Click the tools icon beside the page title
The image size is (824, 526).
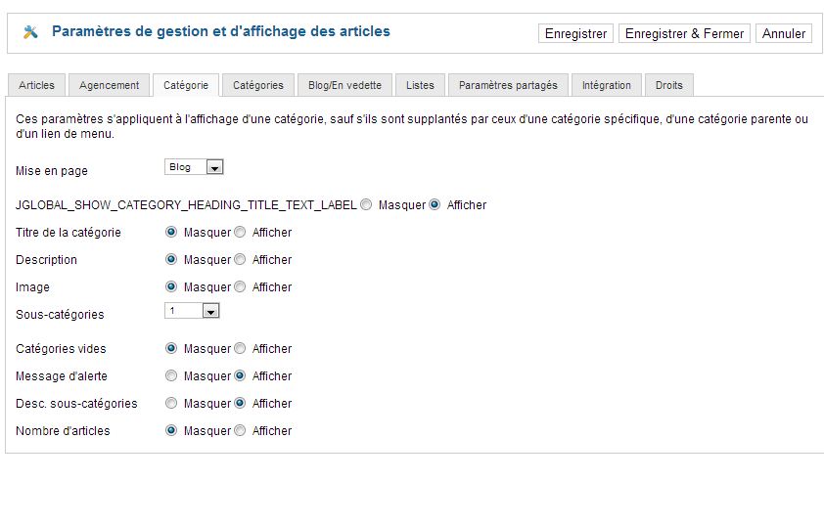point(30,32)
